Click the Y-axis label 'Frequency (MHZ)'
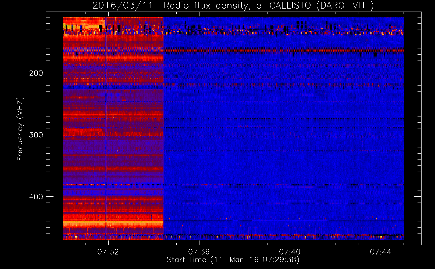 [x=20, y=129]
